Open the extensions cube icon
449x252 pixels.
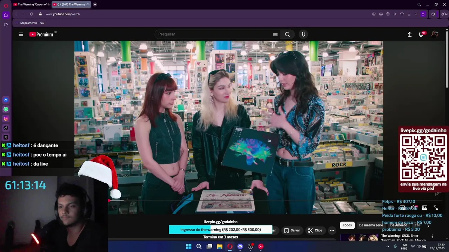(433, 14)
